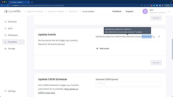Click the browser zoom magnifier icon
This screenshot has height=97, width=173.
[142, 5]
